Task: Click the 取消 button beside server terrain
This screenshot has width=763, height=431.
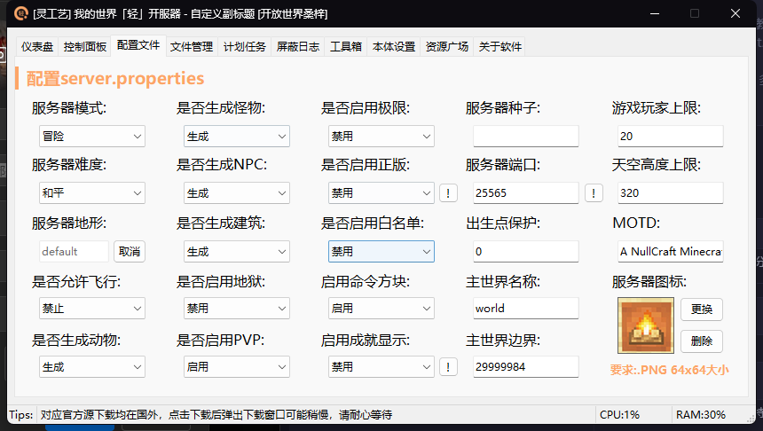Action: tap(130, 252)
